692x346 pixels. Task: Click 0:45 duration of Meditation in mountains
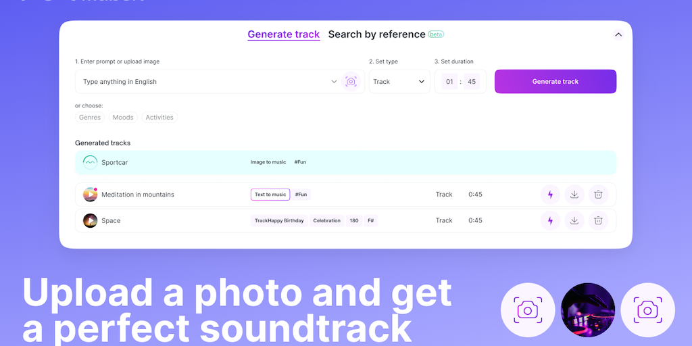point(475,195)
